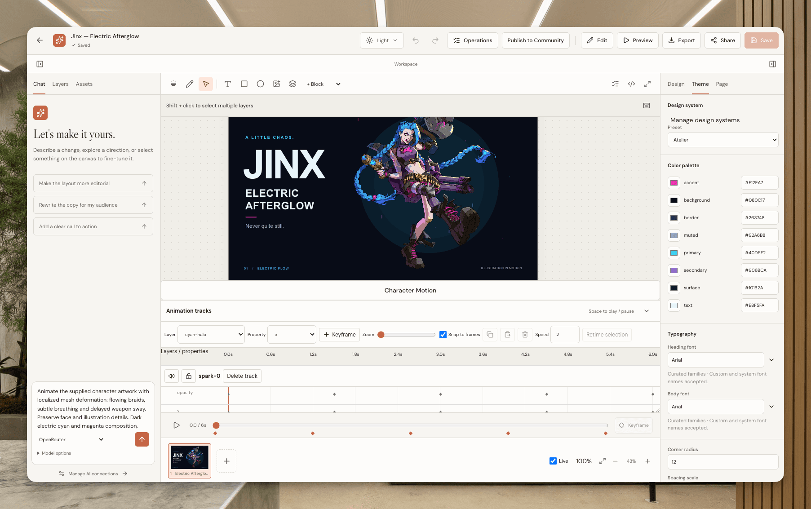Open the Property x dropdown
This screenshot has height=509, width=811.
click(292, 335)
